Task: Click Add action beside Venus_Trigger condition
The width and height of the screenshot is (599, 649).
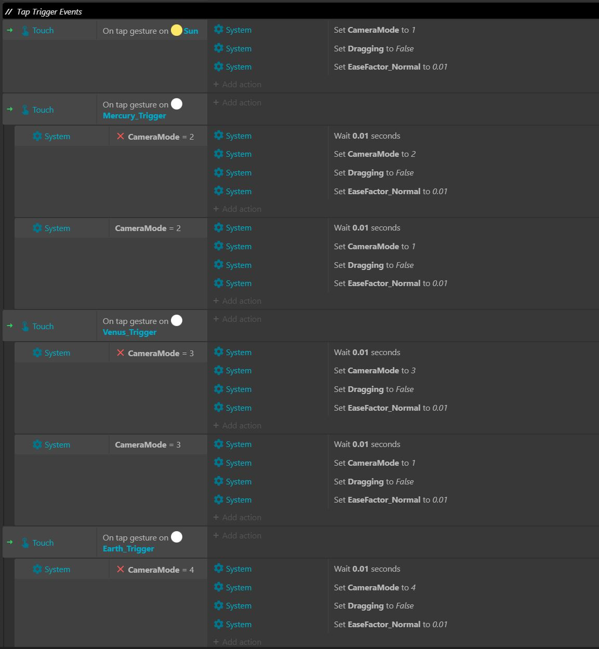Action: pos(237,319)
